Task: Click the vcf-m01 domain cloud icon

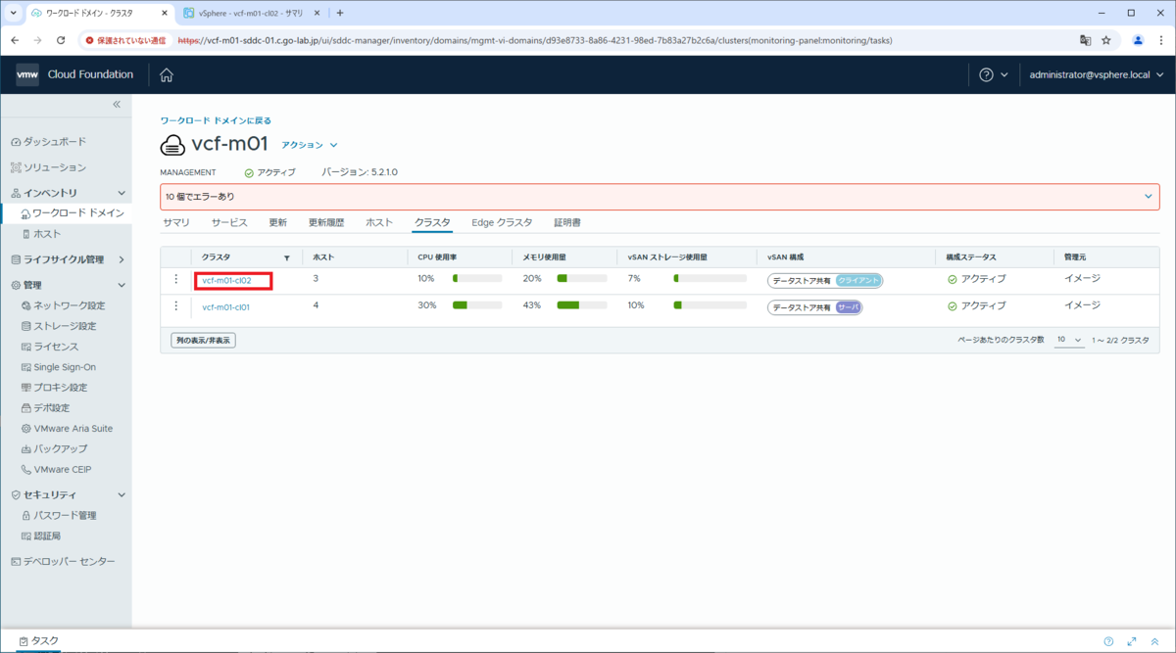Action: click(x=172, y=145)
